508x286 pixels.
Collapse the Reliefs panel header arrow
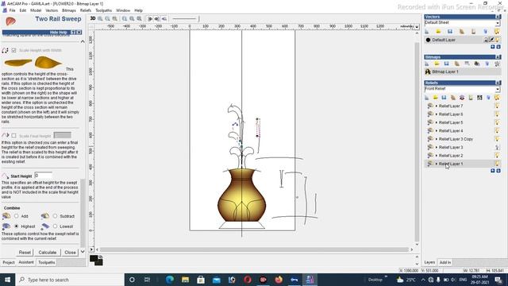[x=498, y=83]
